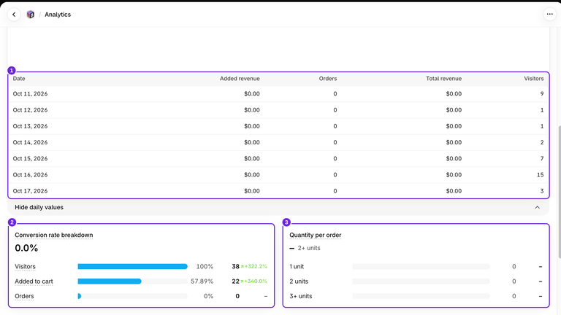Click the Analytics breadcrumb label

click(58, 15)
